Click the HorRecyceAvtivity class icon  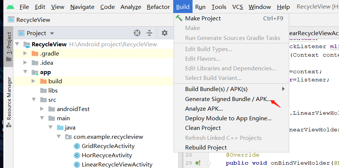[x=77, y=155]
